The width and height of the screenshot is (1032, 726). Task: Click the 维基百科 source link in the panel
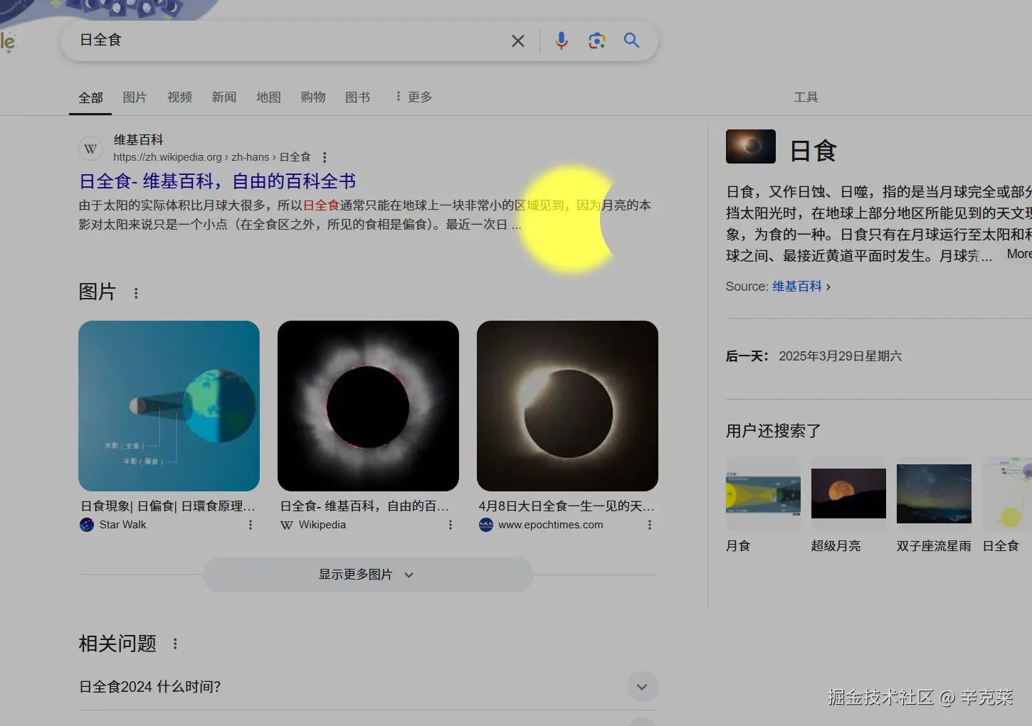796,286
